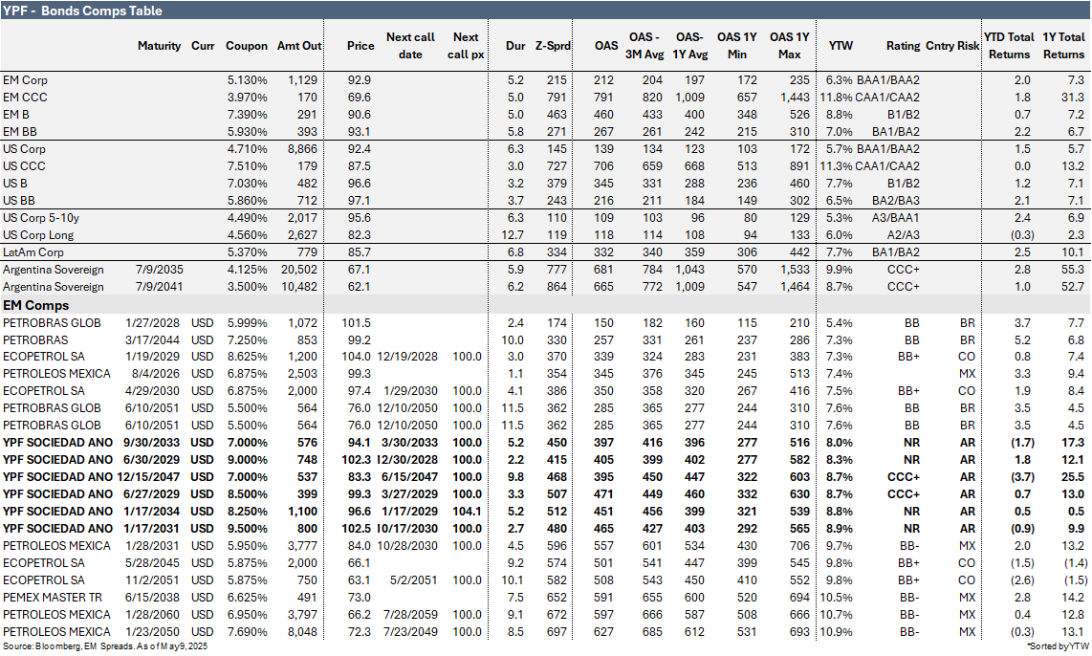The image size is (1092, 656).
Task: Click Petroleos Mexica maturity '1/23/2050'
Action: coord(152,632)
